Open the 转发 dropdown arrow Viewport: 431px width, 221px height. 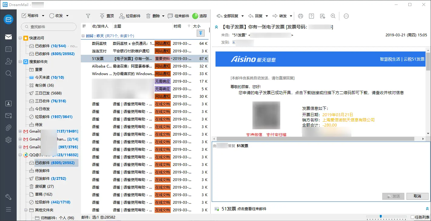(x=291, y=16)
